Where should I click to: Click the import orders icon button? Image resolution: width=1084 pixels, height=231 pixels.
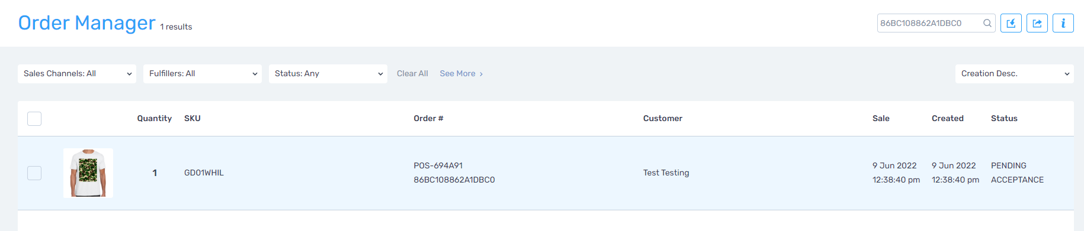click(x=1011, y=23)
